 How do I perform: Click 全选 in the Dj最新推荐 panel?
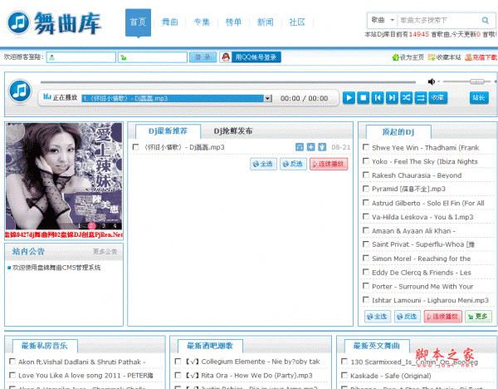[x=263, y=164]
